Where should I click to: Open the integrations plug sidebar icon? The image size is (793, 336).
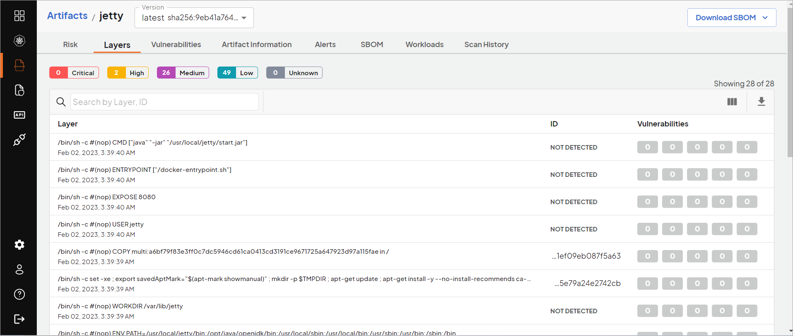click(x=19, y=140)
